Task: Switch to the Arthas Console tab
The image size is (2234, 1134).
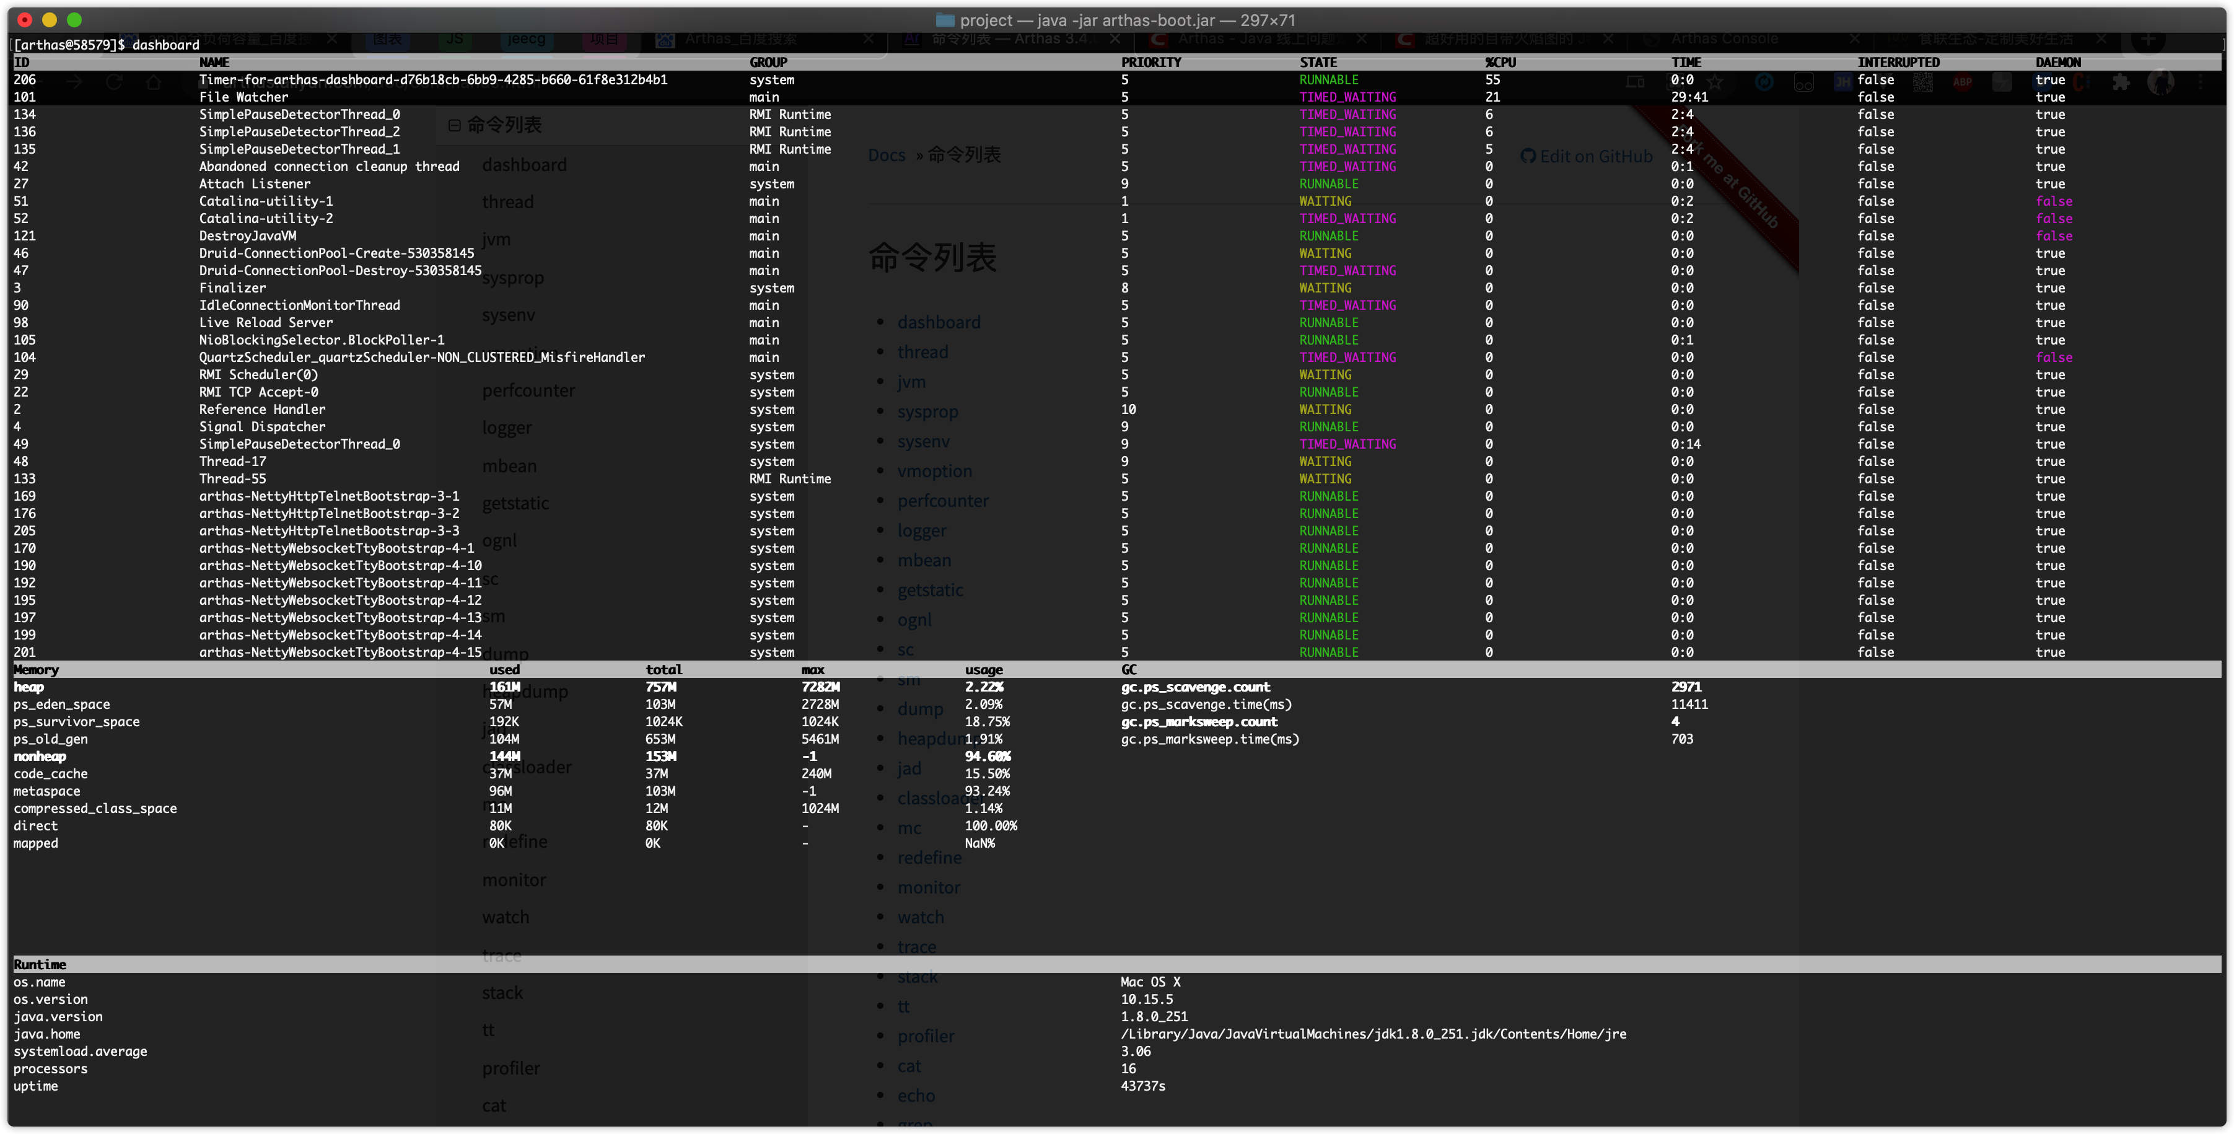Action: pos(1724,39)
